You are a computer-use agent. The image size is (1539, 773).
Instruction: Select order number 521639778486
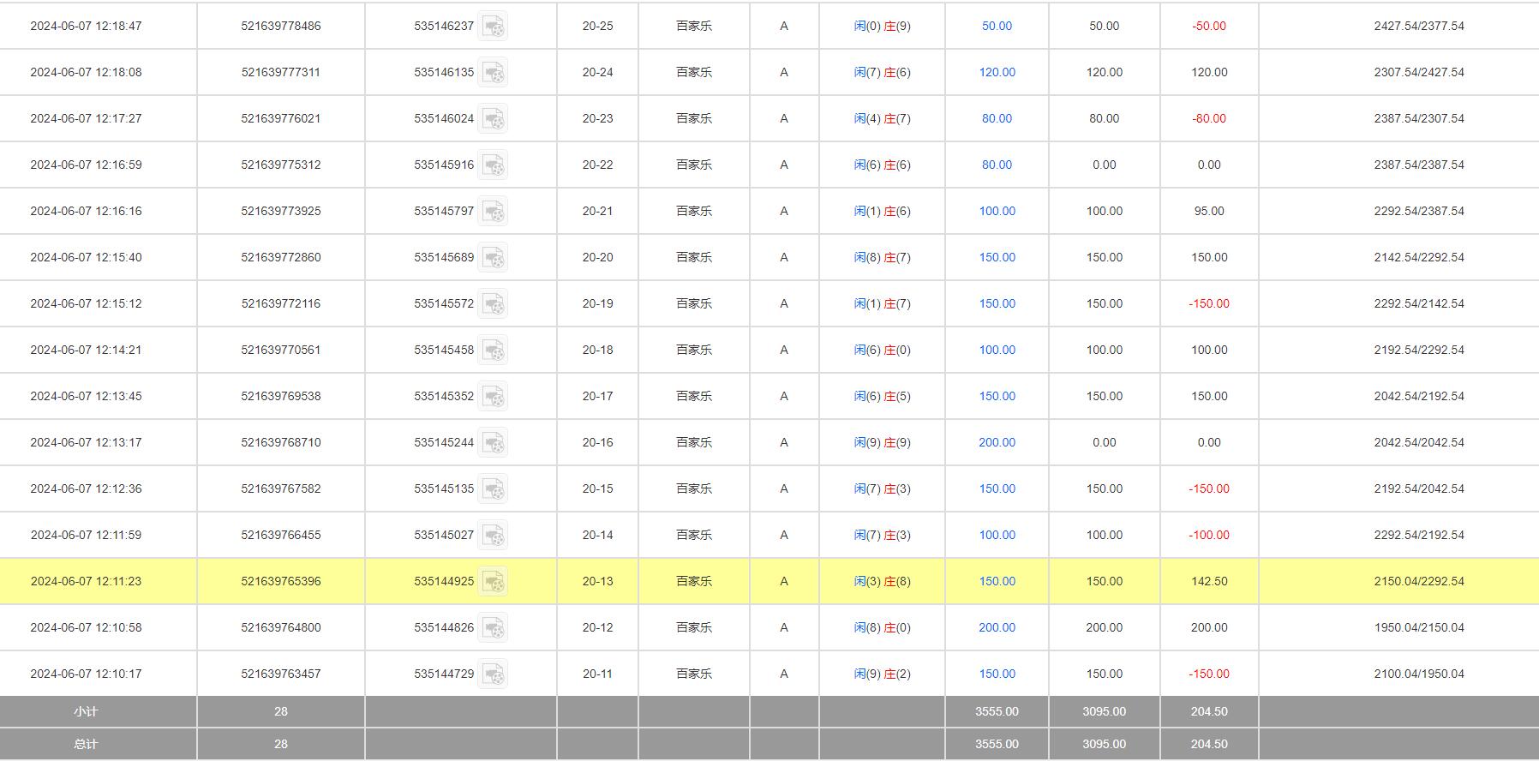(x=281, y=27)
